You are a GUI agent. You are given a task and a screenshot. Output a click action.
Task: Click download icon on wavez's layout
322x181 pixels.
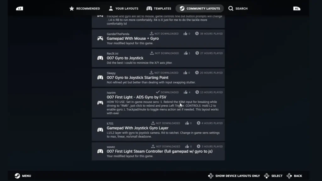(153, 146)
